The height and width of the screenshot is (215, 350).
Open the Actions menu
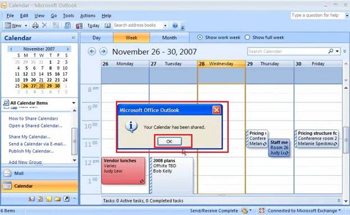(x=87, y=16)
